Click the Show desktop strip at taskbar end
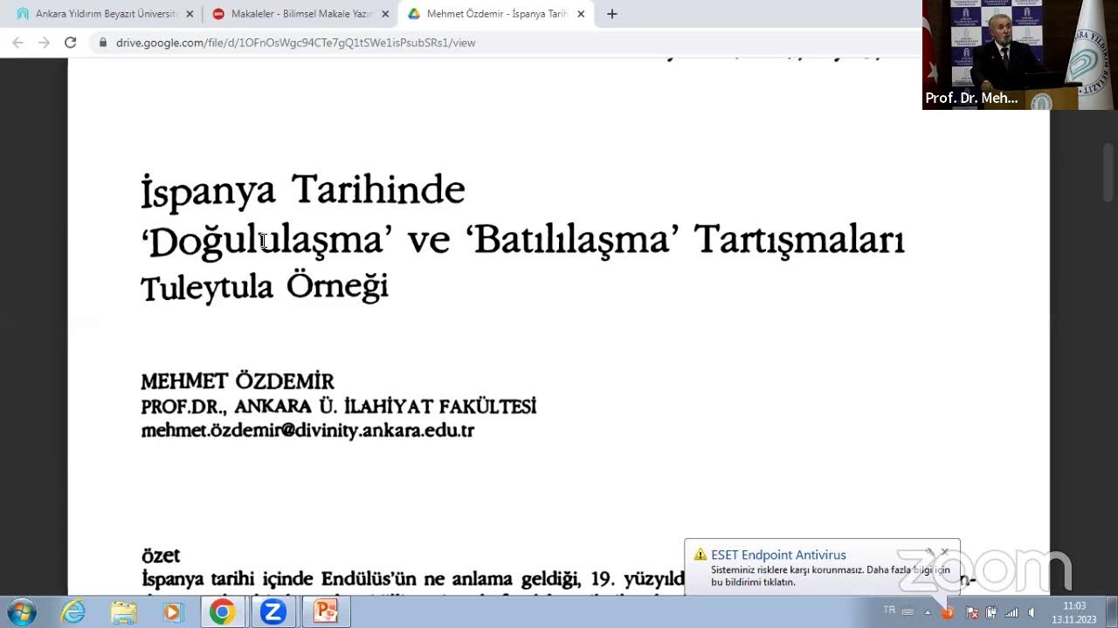This screenshot has height=628, width=1118. tap(1111, 612)
